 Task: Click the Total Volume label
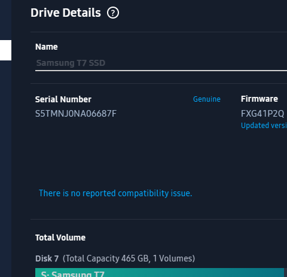point(60,238)
